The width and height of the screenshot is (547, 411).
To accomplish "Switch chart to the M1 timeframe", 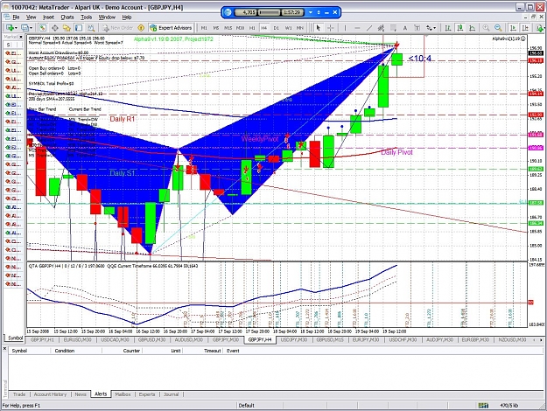I will click(204, 28).
